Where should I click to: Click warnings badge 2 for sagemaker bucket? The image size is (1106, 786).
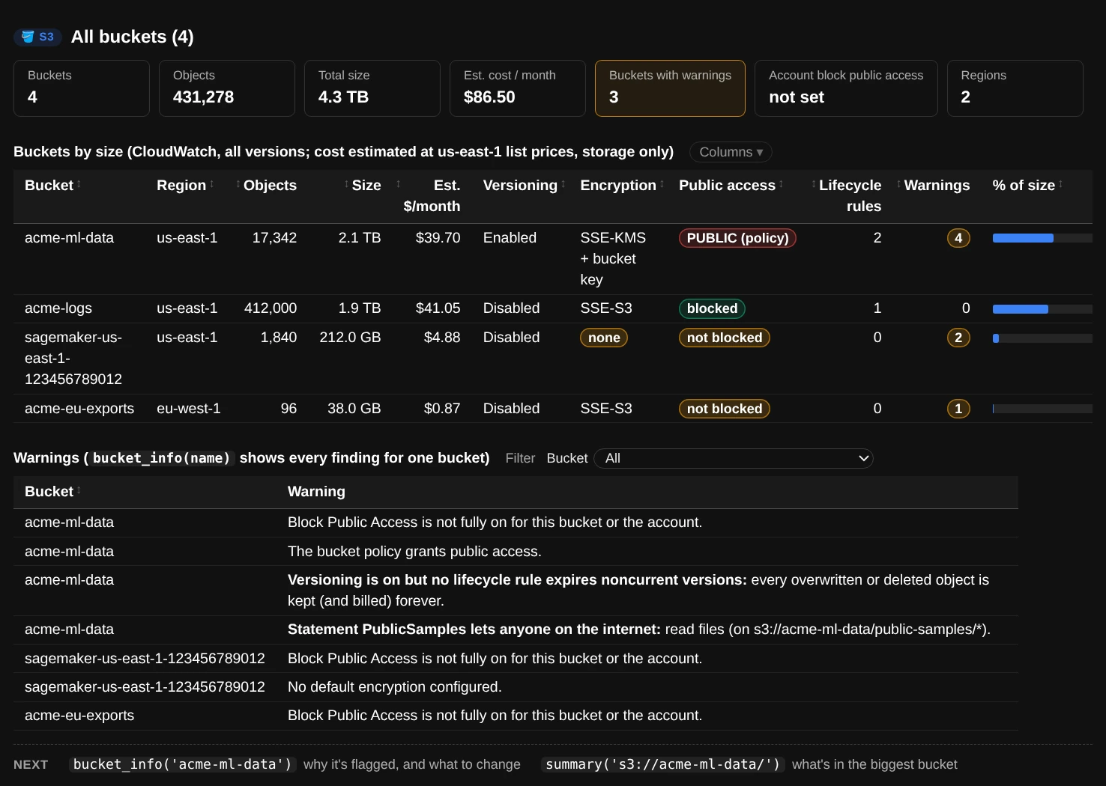click(x=958, y=338)
